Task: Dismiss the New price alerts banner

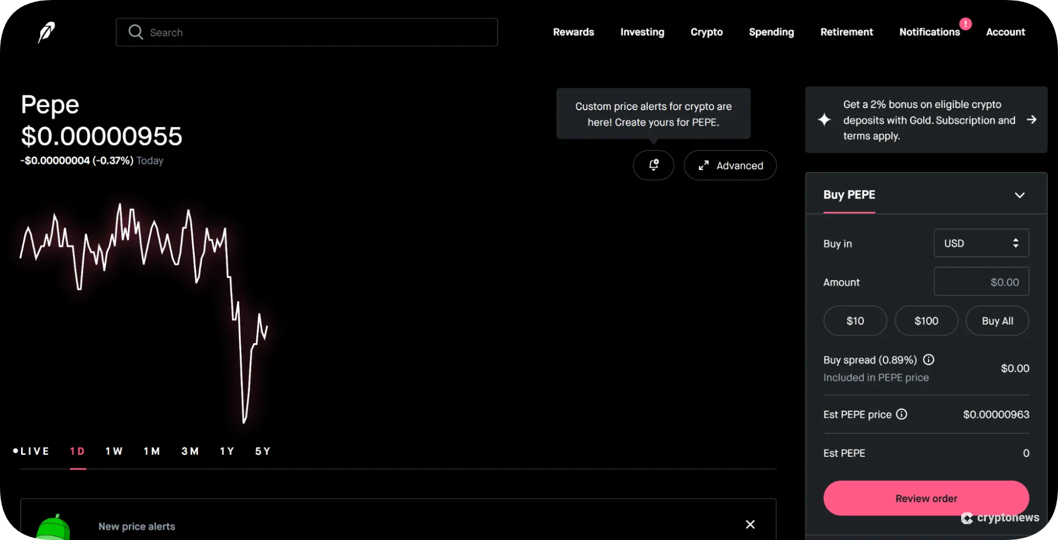Action: coord(750,524)
